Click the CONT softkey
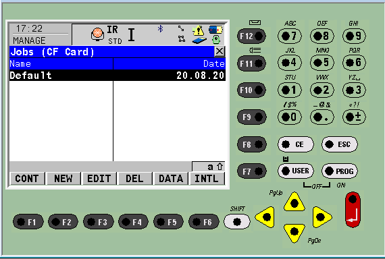Screen dimensions: 385x259 coord(27,178)
